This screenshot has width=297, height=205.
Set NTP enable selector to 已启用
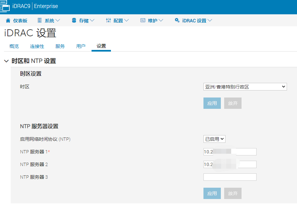214,139
